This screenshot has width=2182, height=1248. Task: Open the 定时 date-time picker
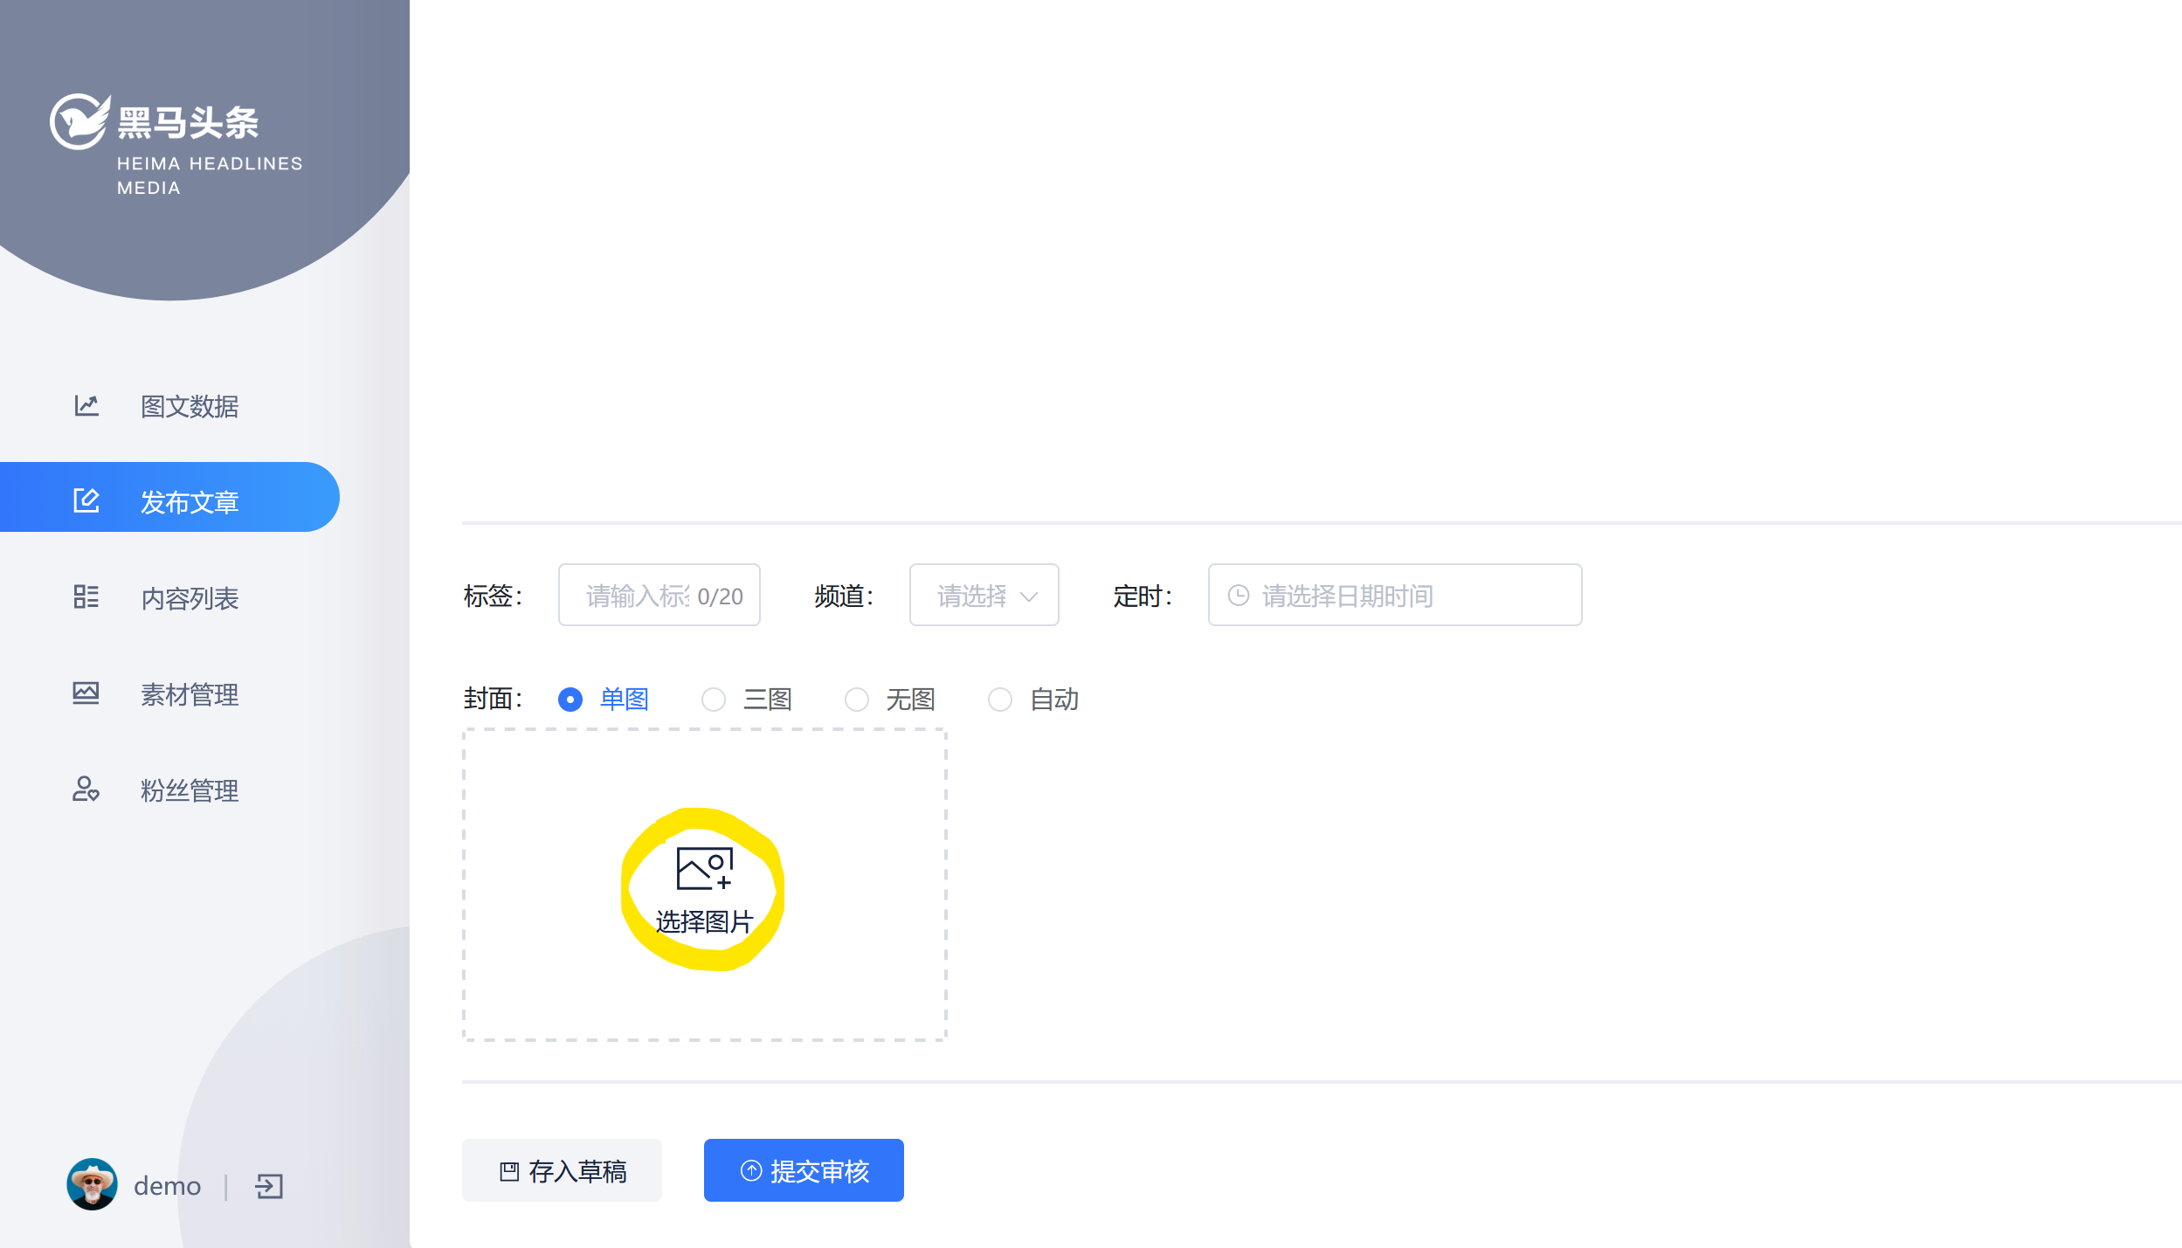(1394, 596)
